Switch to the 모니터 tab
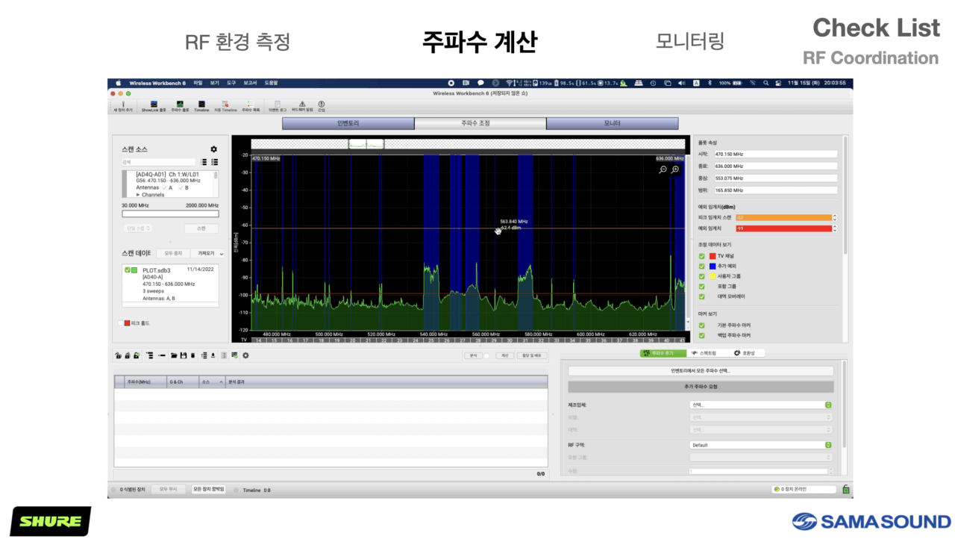This screenshot has height=539, width=955. [612, 123]
